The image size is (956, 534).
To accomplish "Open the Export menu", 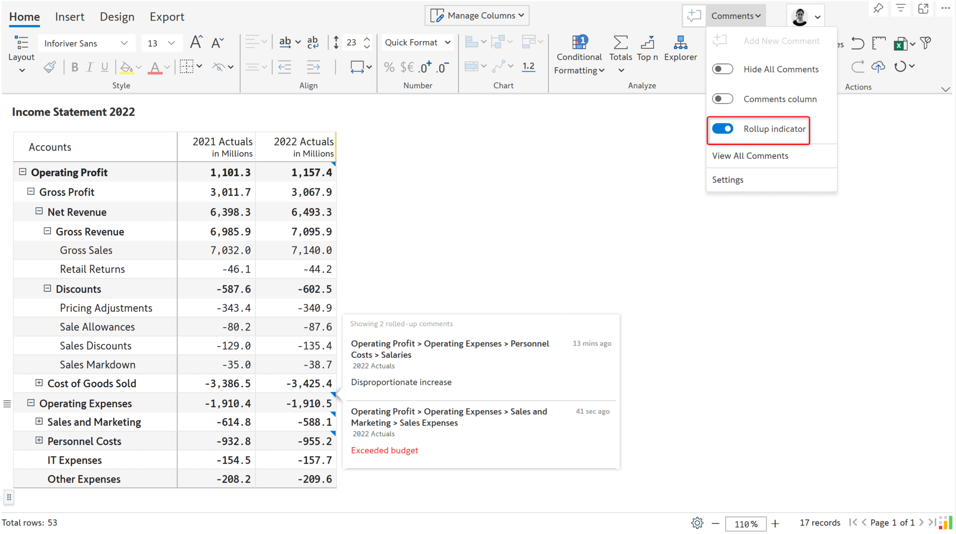I will 167,16.
